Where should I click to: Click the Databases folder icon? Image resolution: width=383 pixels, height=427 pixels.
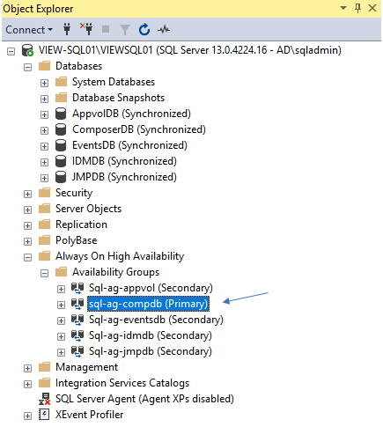pyautogui.click(x=44, y=66)
